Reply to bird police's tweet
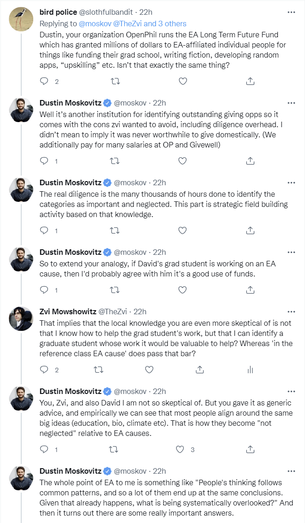Image resolution: width=305 pixels, height=523 pixels. click(x=44, y=81)
